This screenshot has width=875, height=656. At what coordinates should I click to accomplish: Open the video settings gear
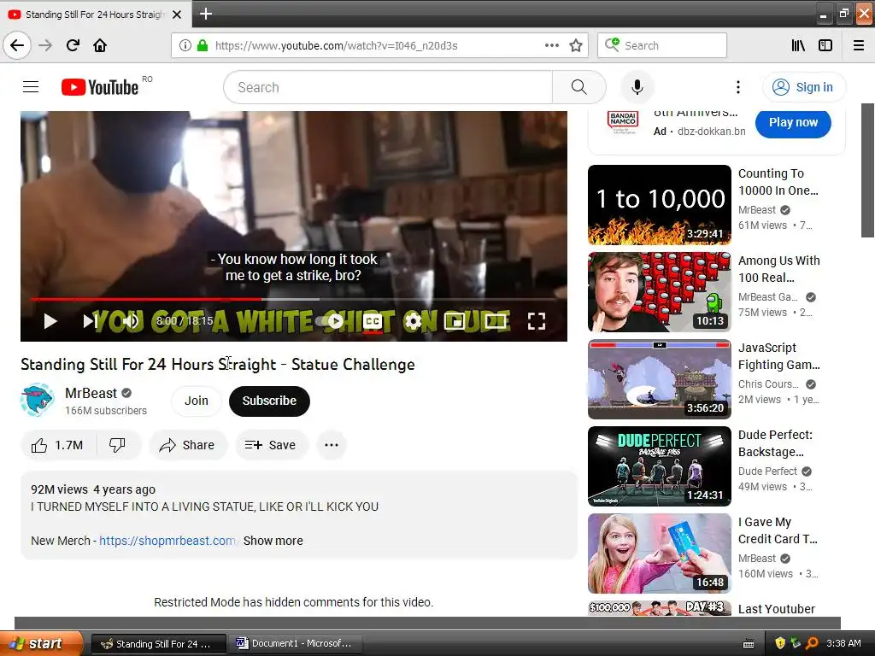point(413,321)
